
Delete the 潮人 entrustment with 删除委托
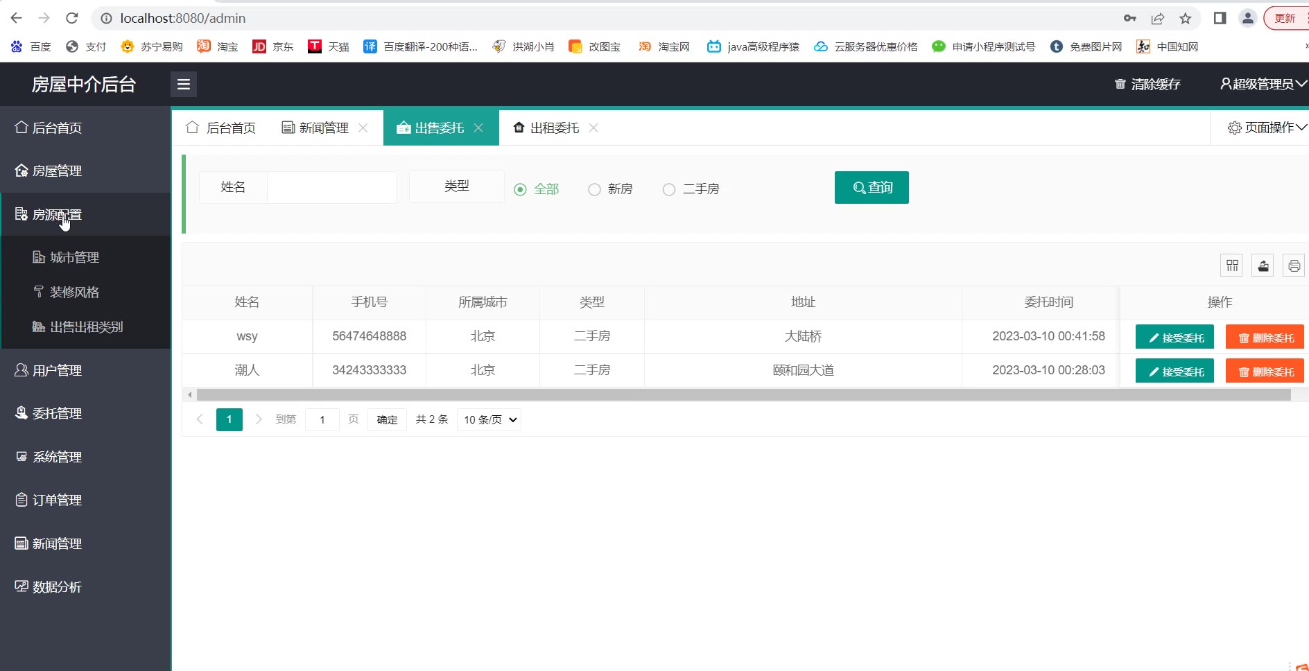[1265, 371]
